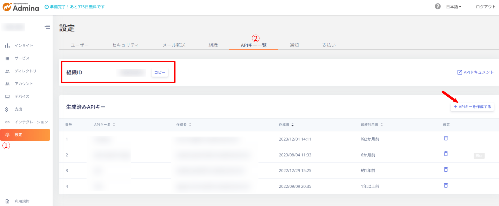Image resolution: width=499 pixels, height=206 pixels.
Task: Click the インサイト bar chart icon
Action: (x=7, y=45)
